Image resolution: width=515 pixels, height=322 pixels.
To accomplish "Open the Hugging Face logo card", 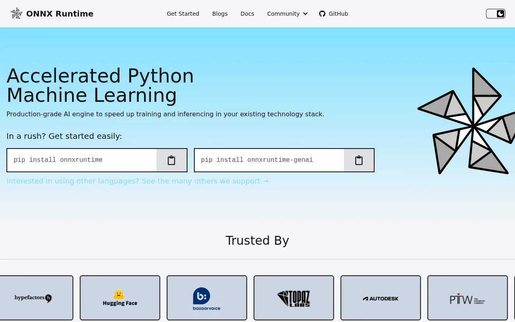I will (120, 298).
